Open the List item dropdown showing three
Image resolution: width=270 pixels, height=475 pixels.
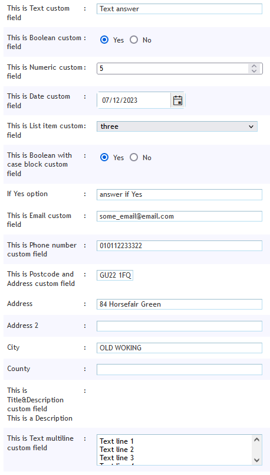point(177,126)
